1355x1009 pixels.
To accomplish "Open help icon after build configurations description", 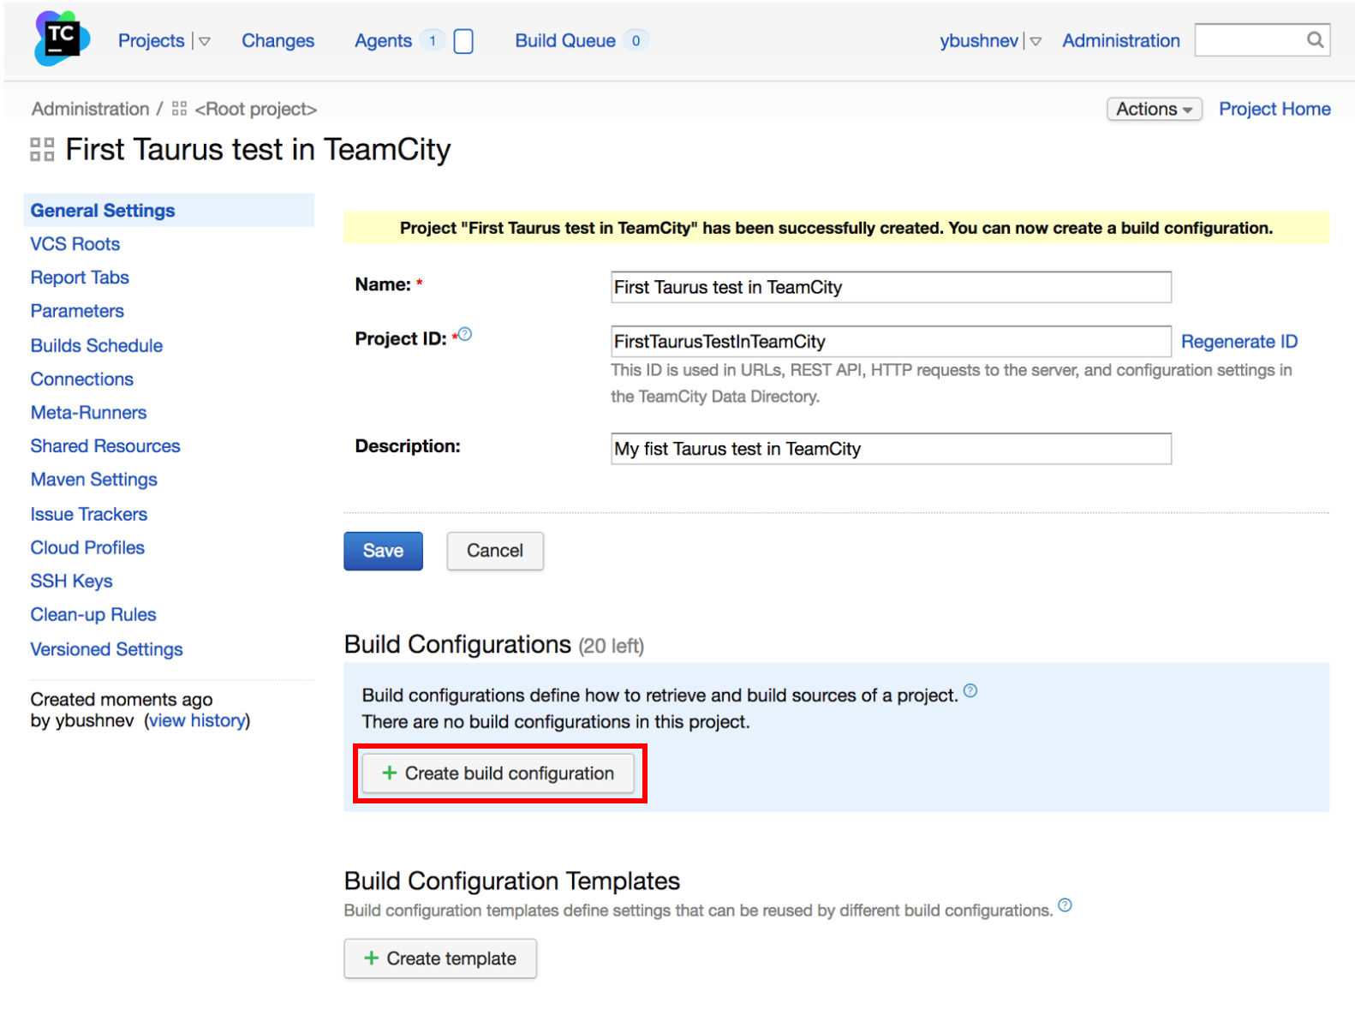I will tap(970, 690).
